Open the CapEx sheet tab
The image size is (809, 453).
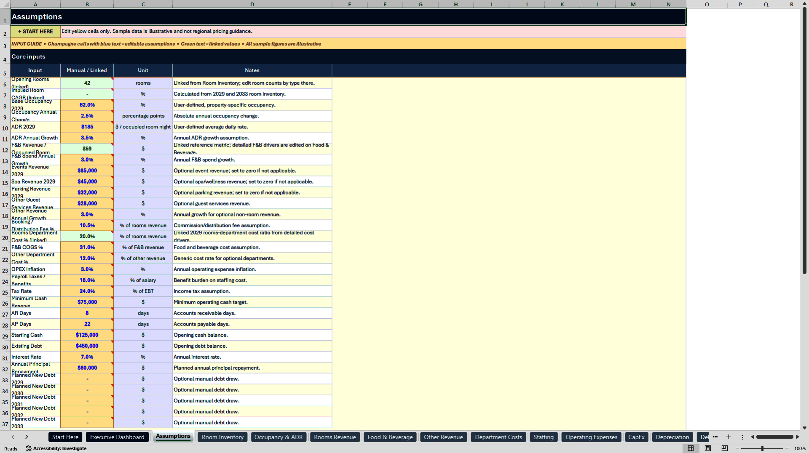pyautogui.click(x=636, y=437)
